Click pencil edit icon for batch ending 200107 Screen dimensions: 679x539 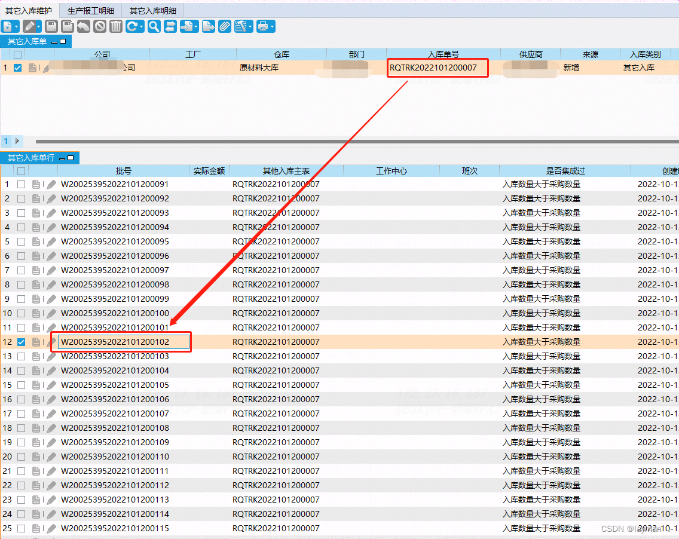(51, 414)
